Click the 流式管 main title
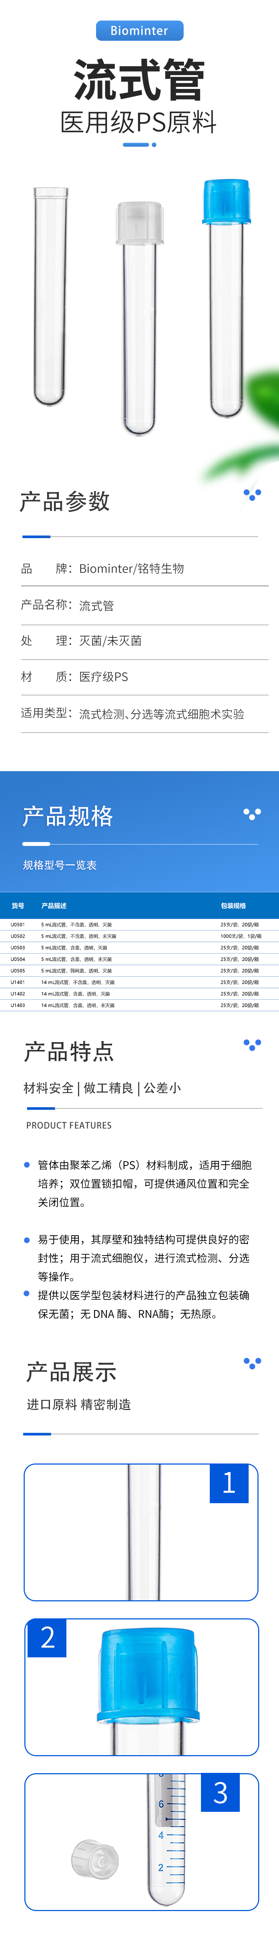Viewport: 279px width, 1955px height. click(139, 80)
